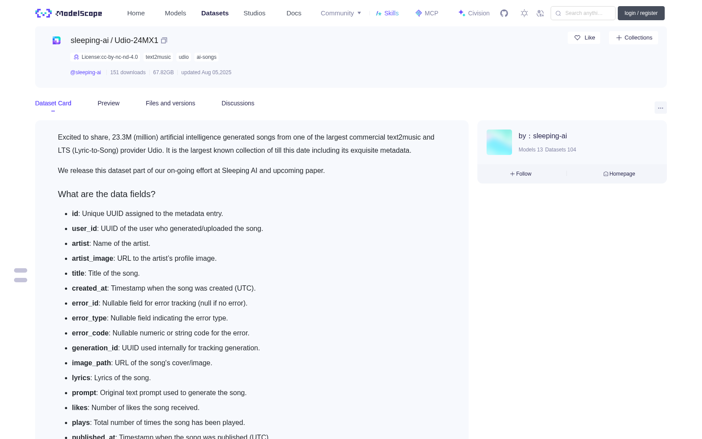Screen dimensions: 702x439
Task: Click the 'What are the data fields?' heading
Action: pyautogui.click(x=107, y=194)
